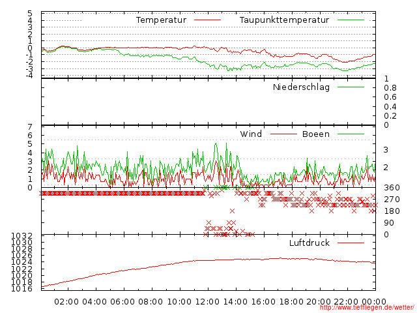Image resolution: width=417 pixels, height=313 pixels.
Task: Click the 1016 pressure axis label
Action: pyautogui.click(x=22, y=288)
